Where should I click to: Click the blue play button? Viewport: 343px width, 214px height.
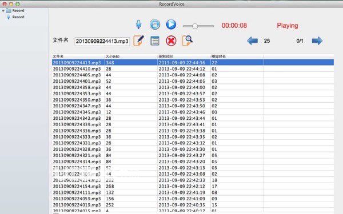point(171,24)
